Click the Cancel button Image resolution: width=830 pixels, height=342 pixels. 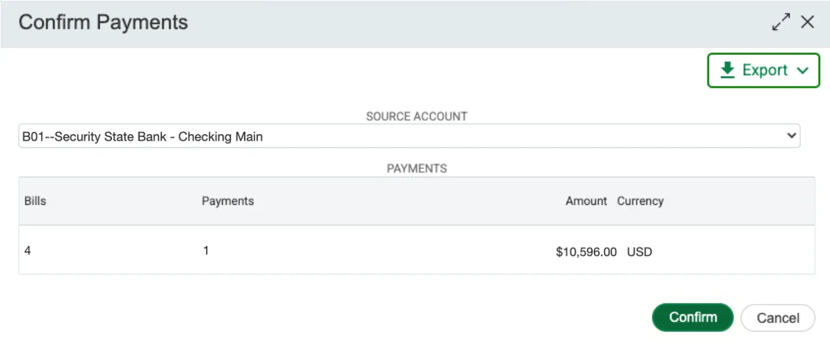pos(778,318)
